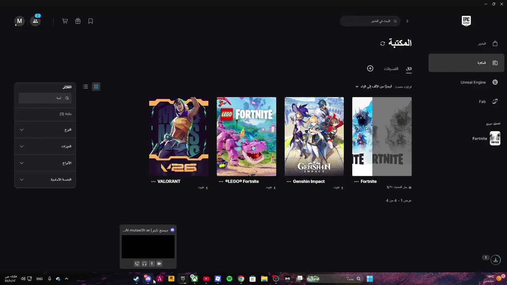Show hidden system tray icons
Screen dimensions: 507x285
point(67,279)
